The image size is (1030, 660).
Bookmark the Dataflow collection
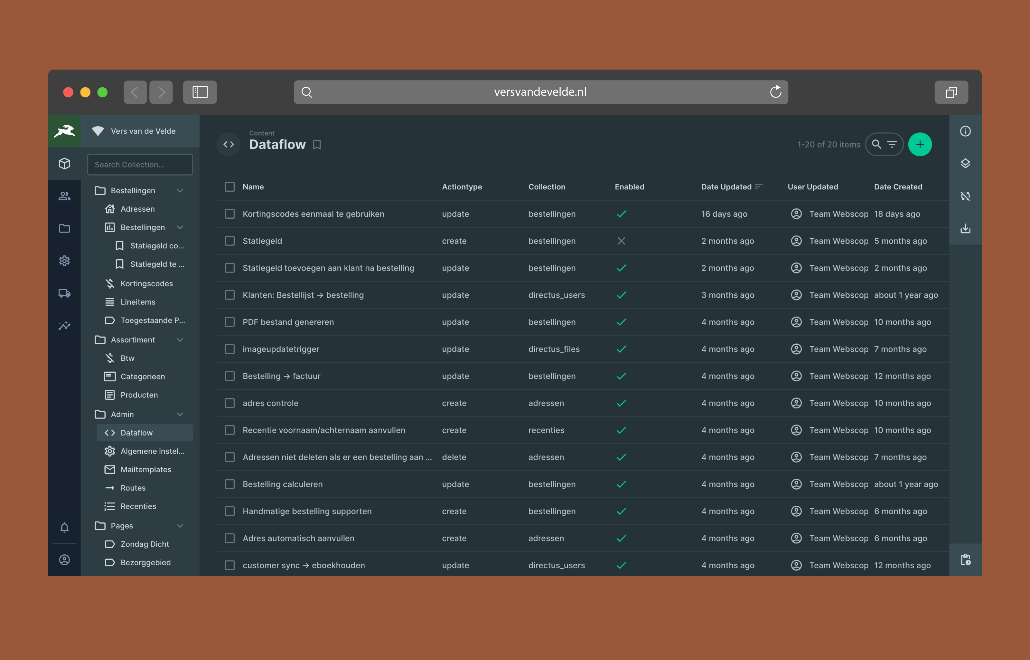317,145
